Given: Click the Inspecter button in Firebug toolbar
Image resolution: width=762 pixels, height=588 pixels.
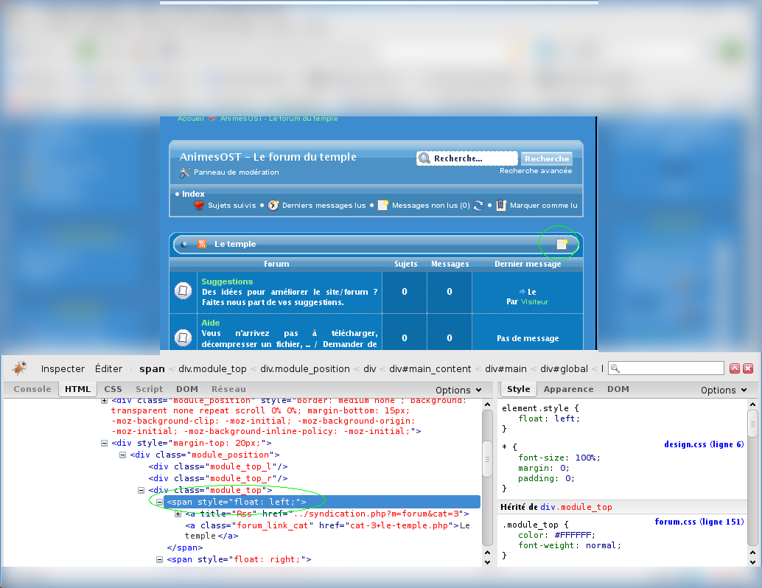Looking at the screenshot, I should click(x=63, y=368).
